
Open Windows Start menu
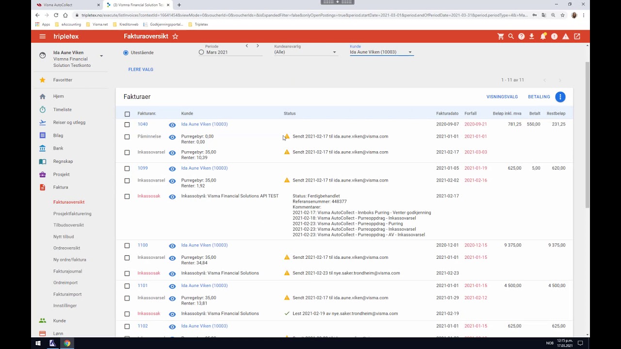[x=37, y=343]
